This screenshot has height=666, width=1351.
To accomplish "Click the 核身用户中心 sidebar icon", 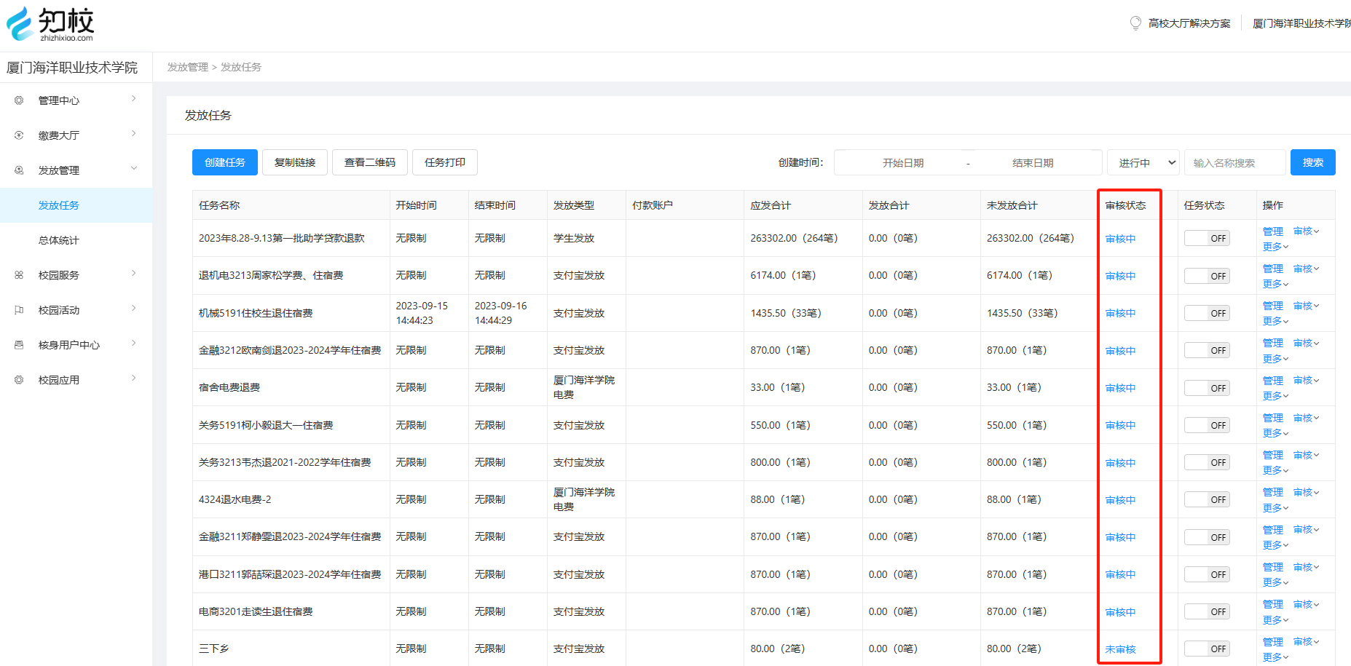I will 19,345.
